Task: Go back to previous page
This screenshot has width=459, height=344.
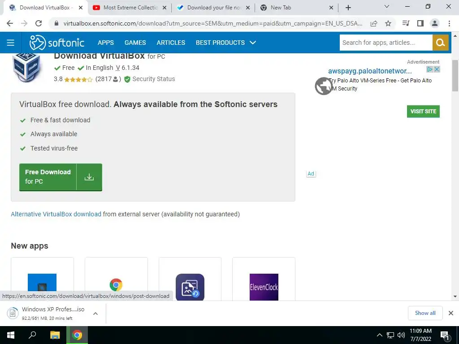Action: pyautogui.click(x=10, y=23)
